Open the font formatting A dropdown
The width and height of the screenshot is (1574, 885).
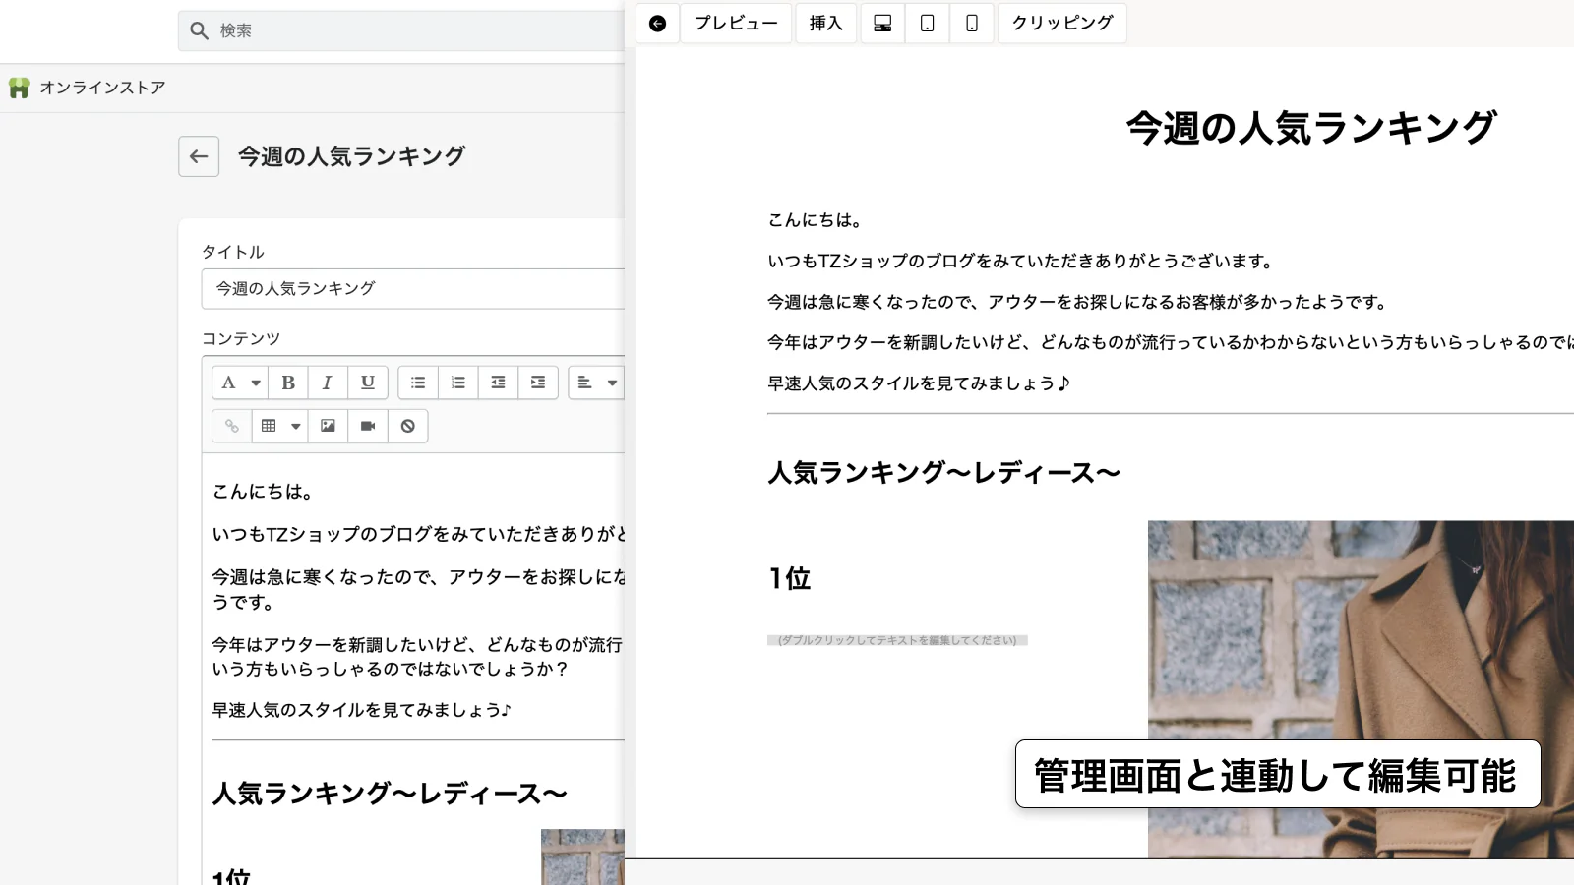pos(240,383)
